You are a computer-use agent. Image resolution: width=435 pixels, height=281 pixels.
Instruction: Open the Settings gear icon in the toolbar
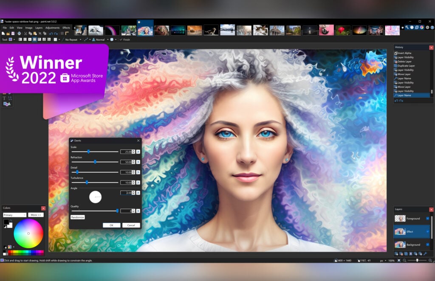tap(427, 28)
